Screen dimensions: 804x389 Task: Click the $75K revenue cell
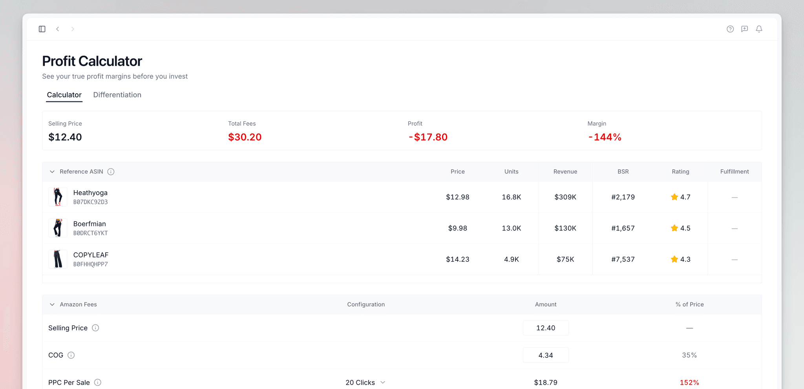565,259
